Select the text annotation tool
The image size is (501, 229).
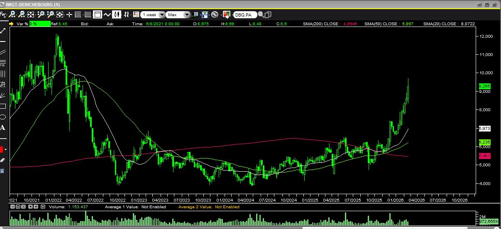pyautogui.click(x=3, y=127)
